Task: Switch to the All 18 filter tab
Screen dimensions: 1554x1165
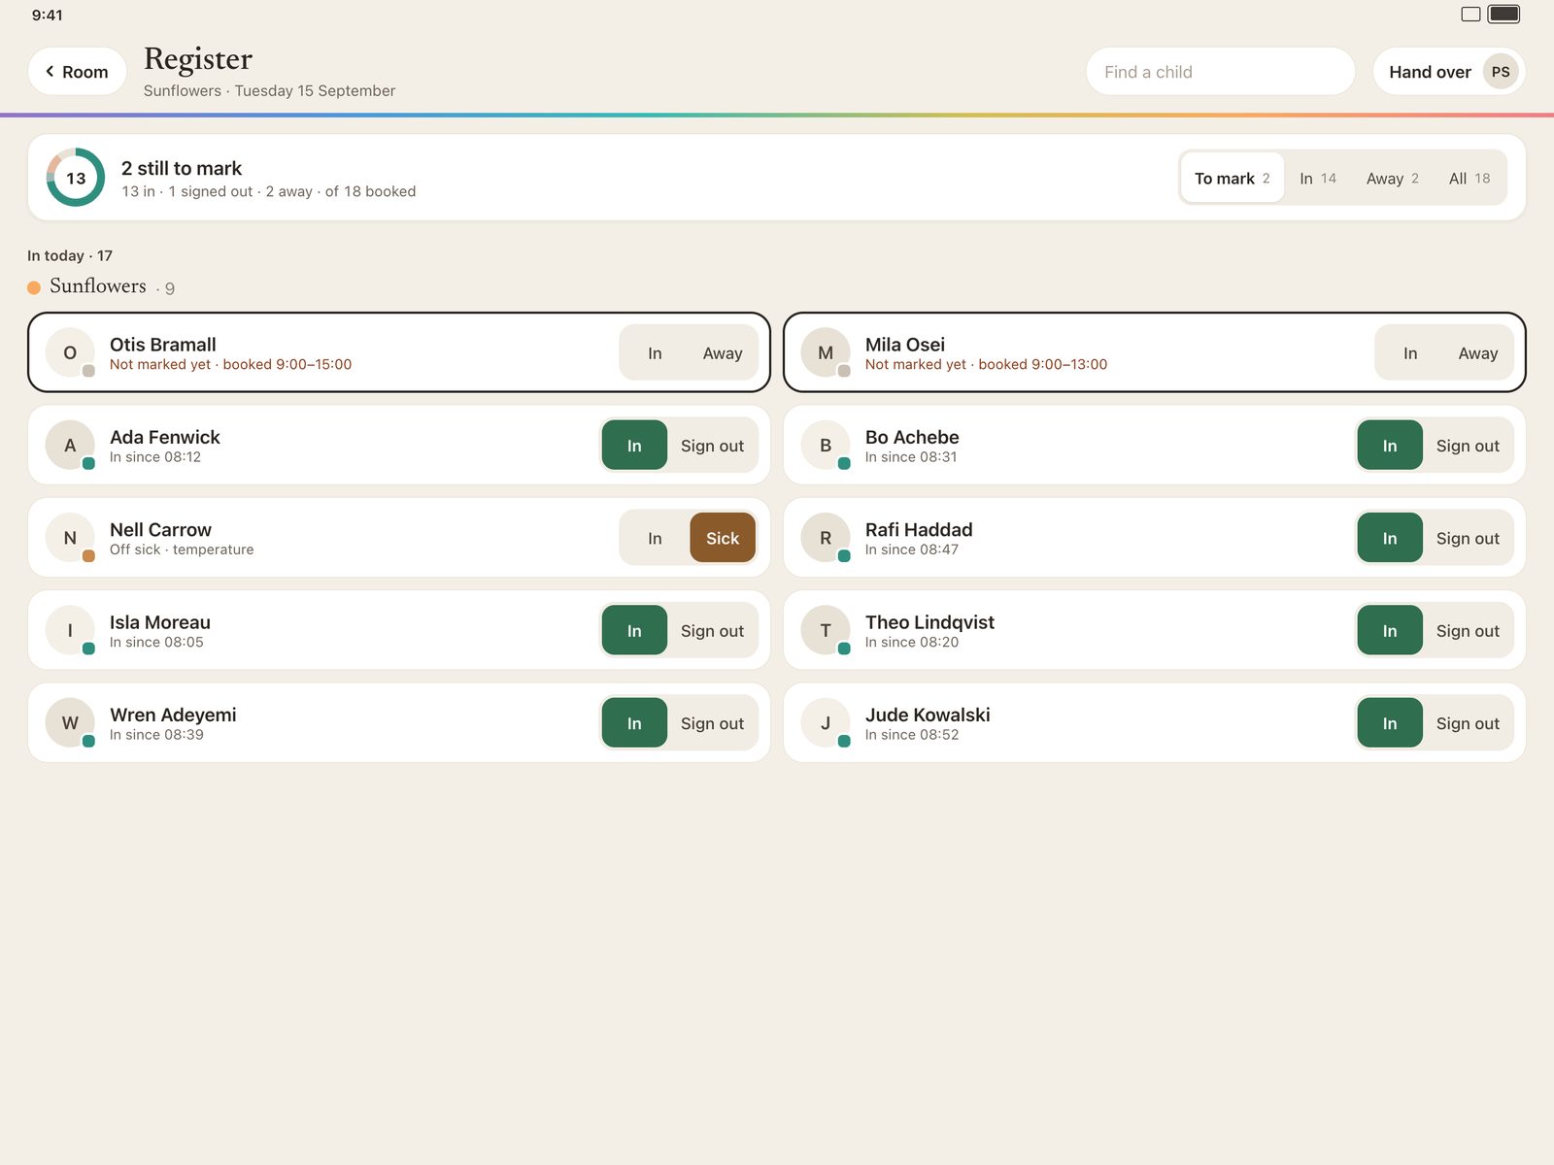Action: (x=1470, y=178)
